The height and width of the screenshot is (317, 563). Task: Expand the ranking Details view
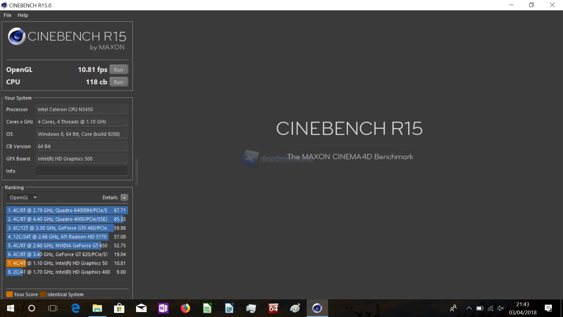124,197
